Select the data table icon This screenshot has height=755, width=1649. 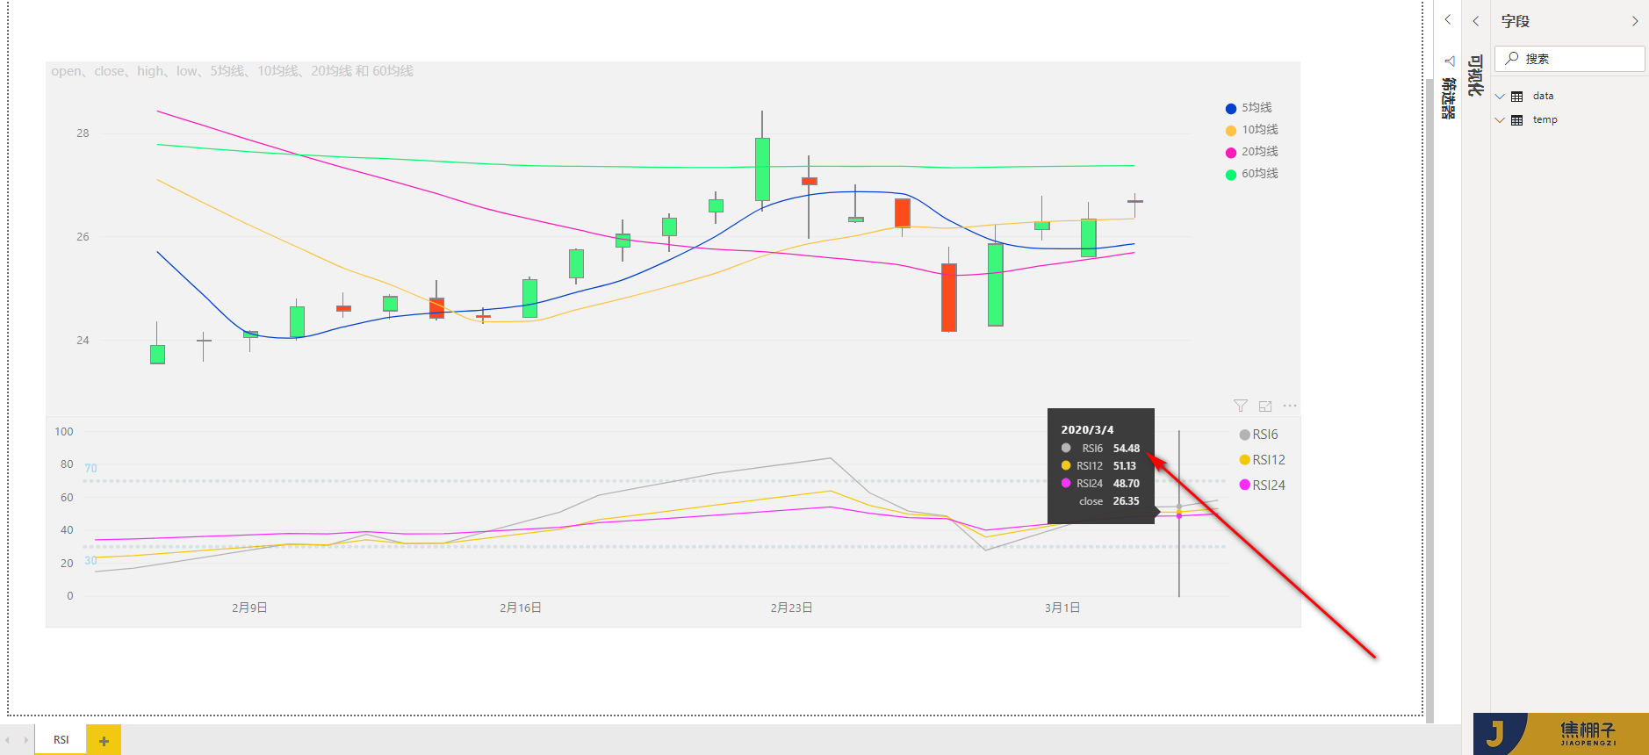(x=1516, y=96)
